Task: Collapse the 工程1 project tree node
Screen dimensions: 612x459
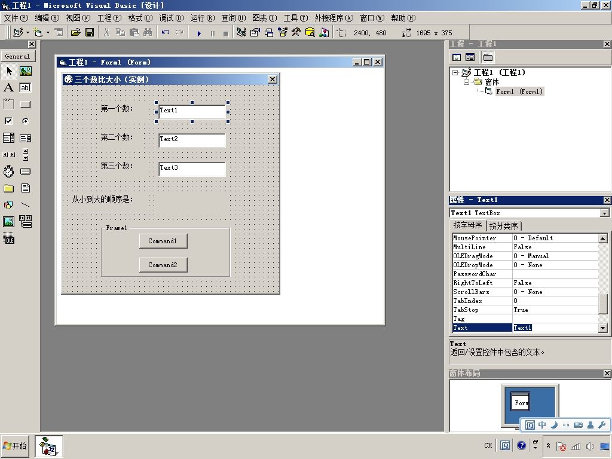Action: pyautogui.click(x=455, y=72)
